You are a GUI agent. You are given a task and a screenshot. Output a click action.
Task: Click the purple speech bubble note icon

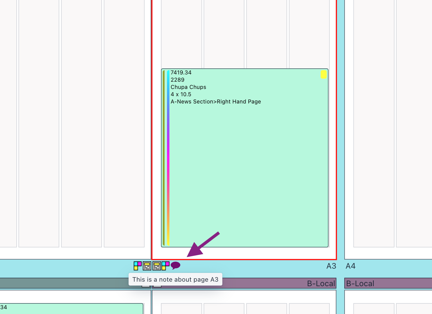pos(175,266)
